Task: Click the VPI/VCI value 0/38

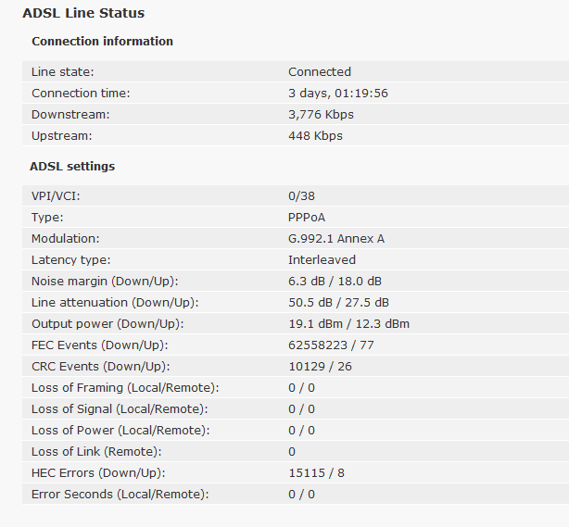Action: (301, 195)
